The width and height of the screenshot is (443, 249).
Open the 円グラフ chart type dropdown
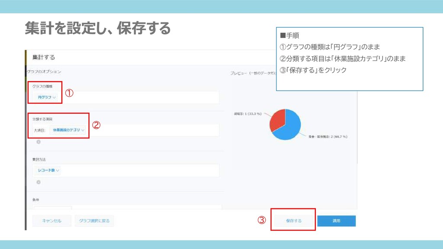click(x=46, y=97)
